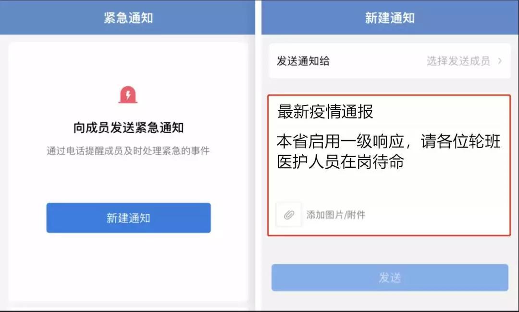Click blank space below the message body text
Screen dimensions: 519x312
[389, 186]
